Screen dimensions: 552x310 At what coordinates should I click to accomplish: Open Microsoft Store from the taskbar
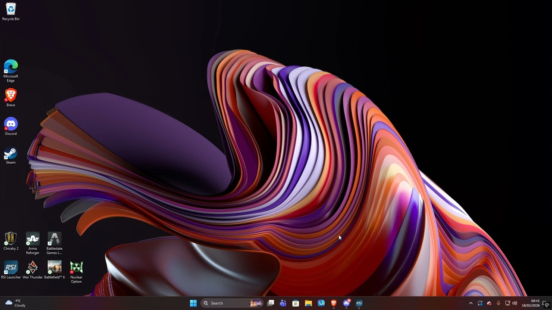pos(296,303)
